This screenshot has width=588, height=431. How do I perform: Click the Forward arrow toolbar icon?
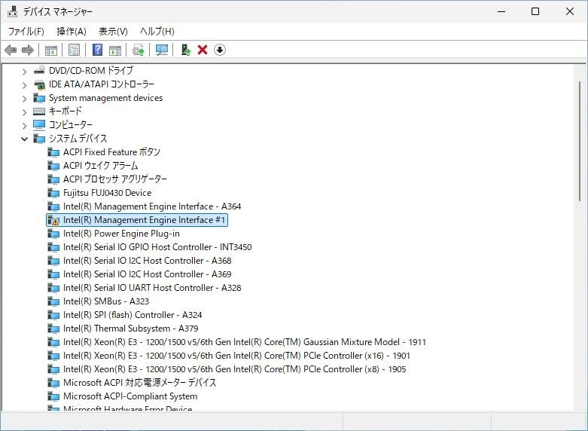(28, 50)
